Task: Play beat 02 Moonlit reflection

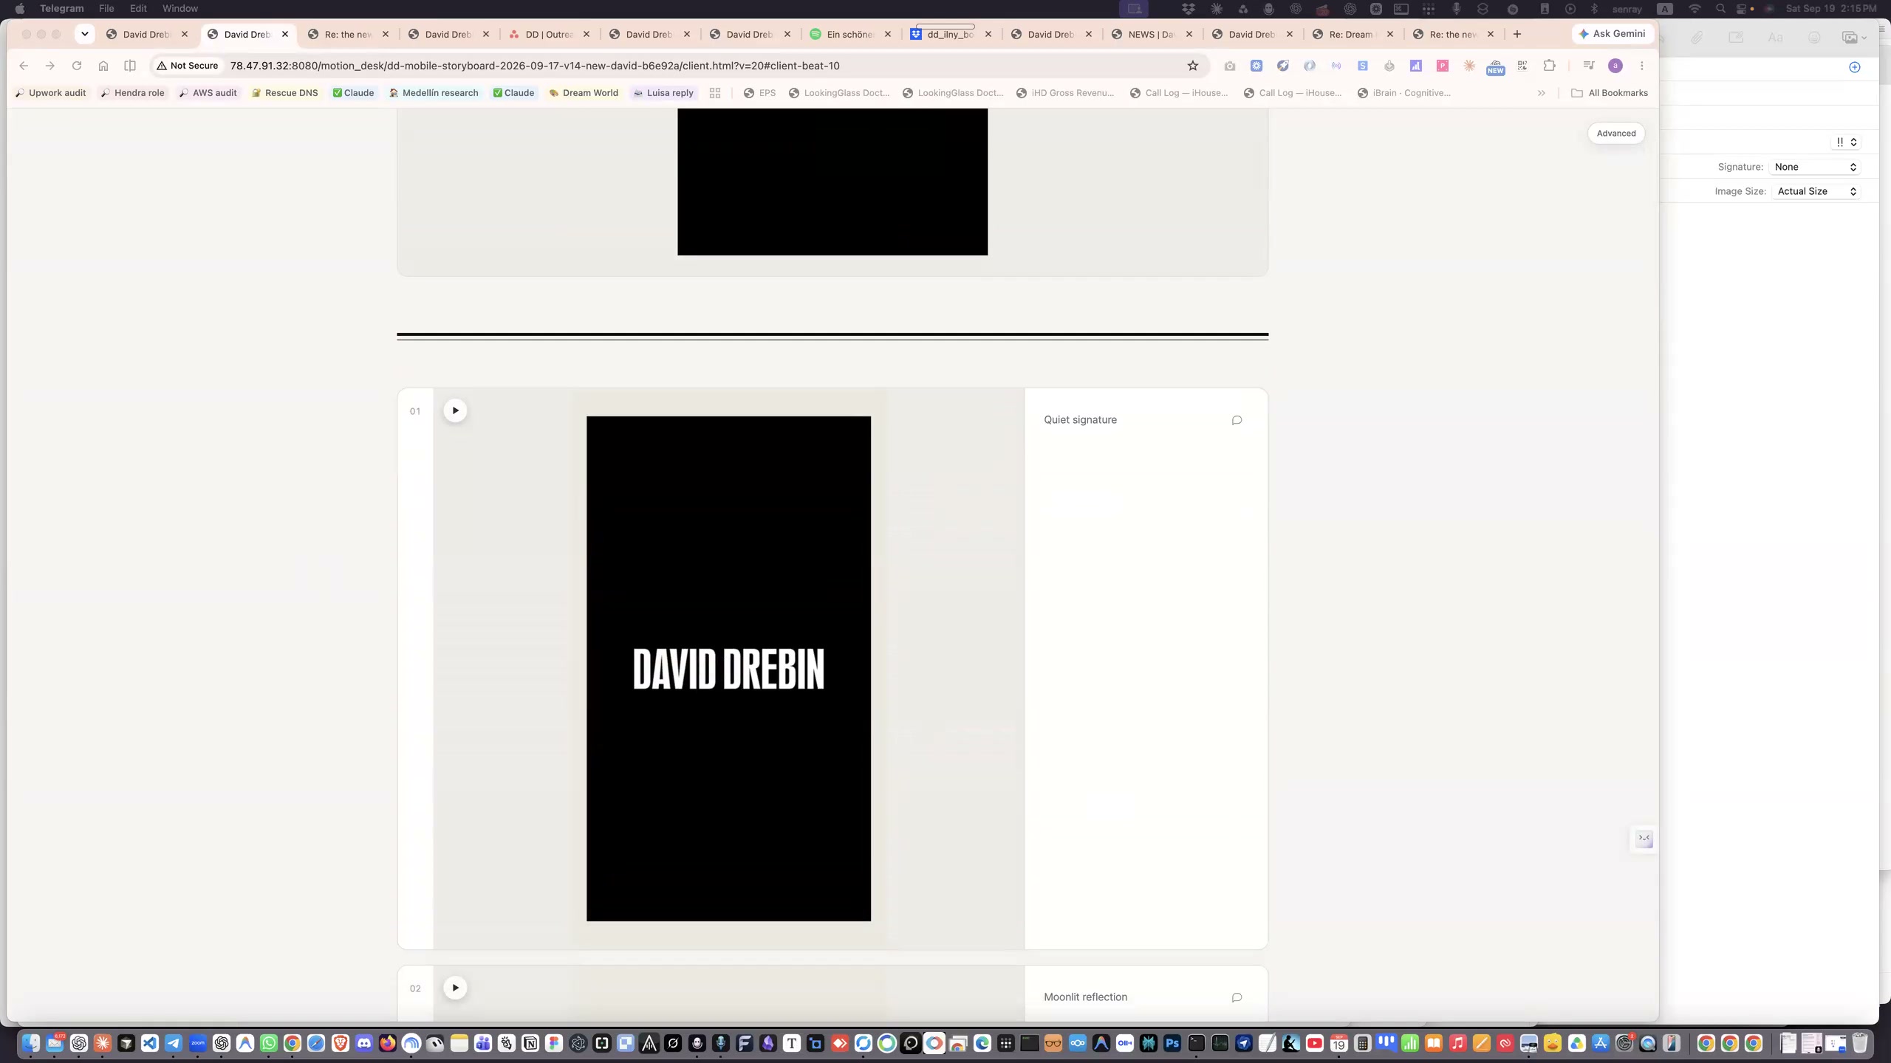Action: coord(455,988)
